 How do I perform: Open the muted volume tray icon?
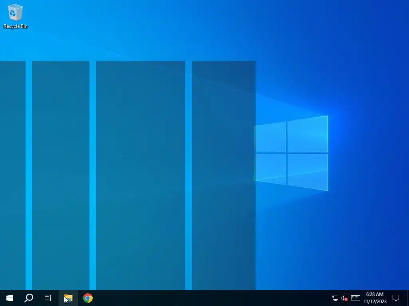345,298
